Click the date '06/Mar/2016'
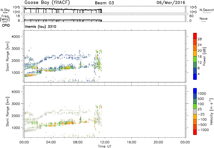This screenshot has height=148, width=214. (x=171, y=3)
